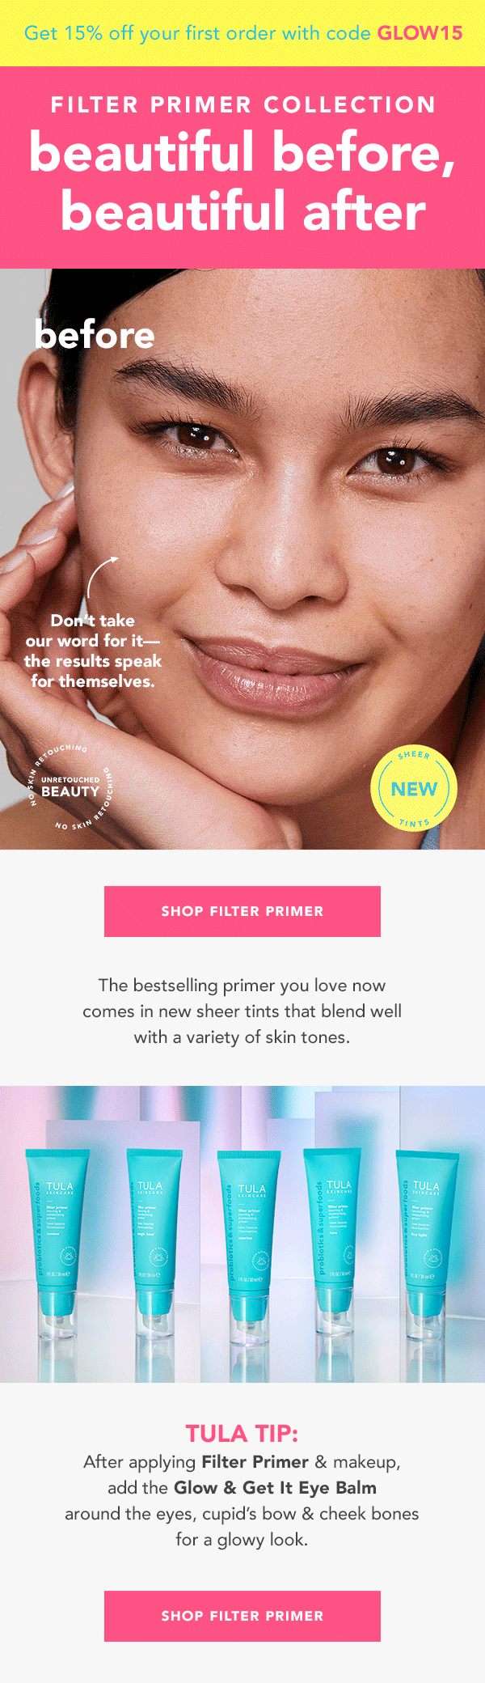485x1683 pixels.
Task: Click the bold Filter Primer text in tip
Action: pyautogui.click(x=255, y=1461)
